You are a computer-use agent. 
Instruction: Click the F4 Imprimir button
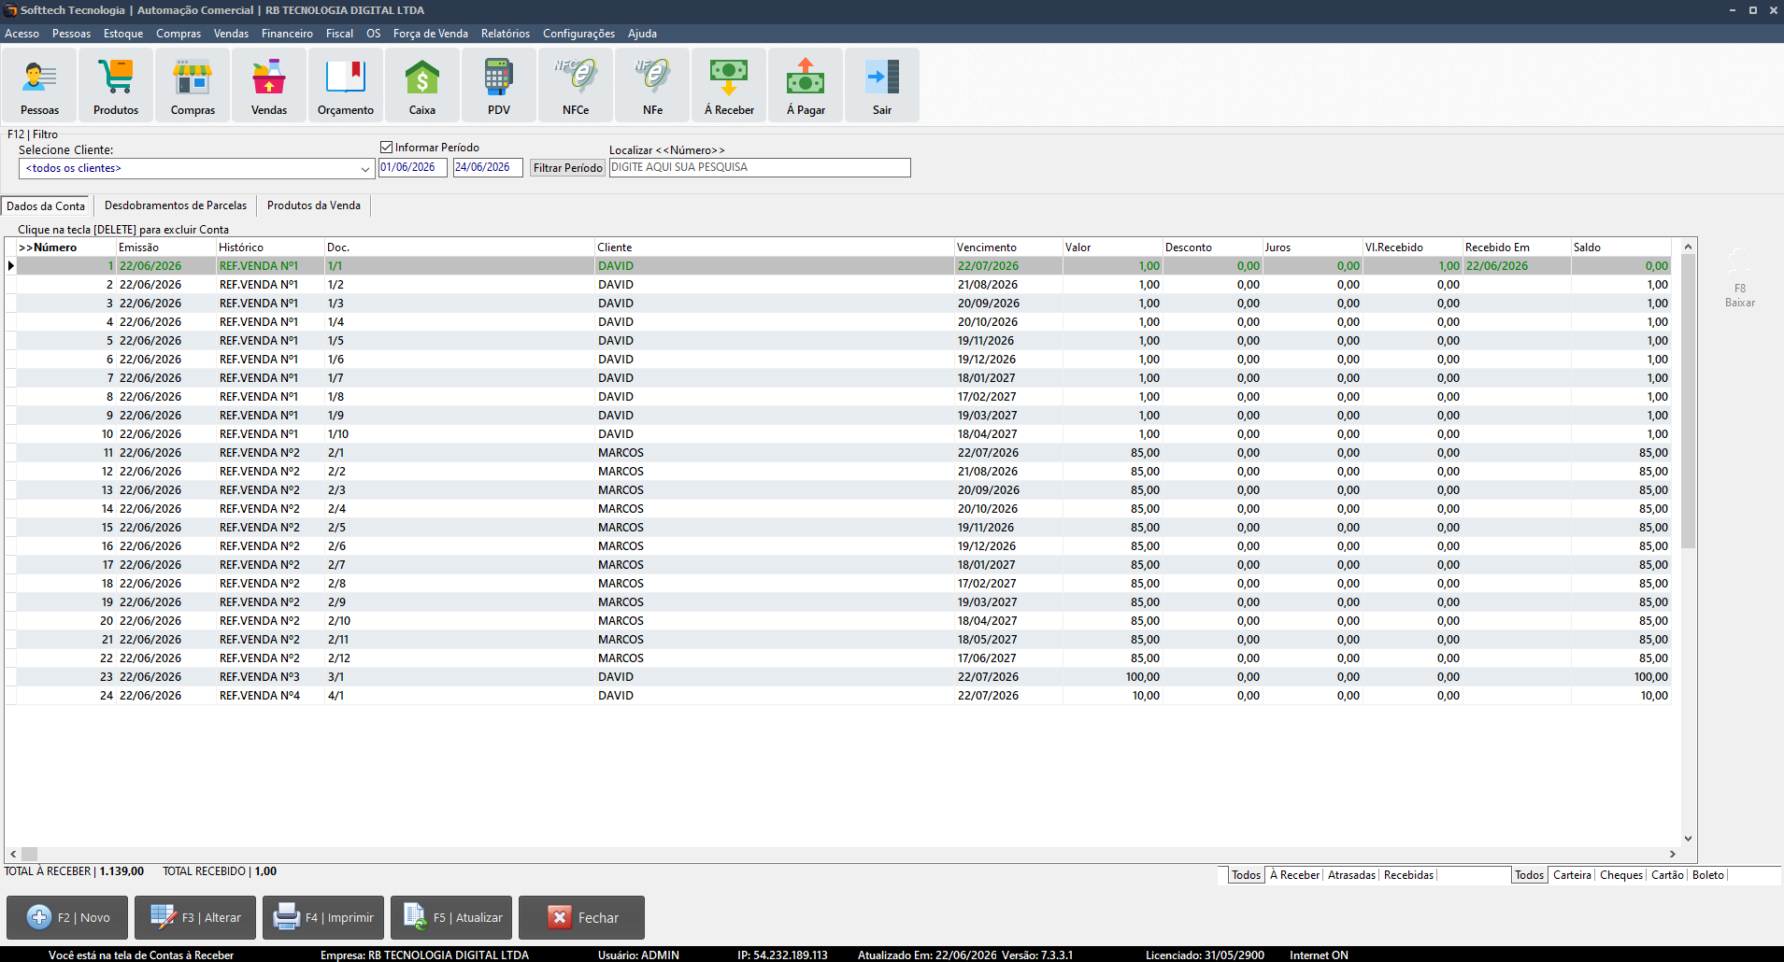click(323, 917)
